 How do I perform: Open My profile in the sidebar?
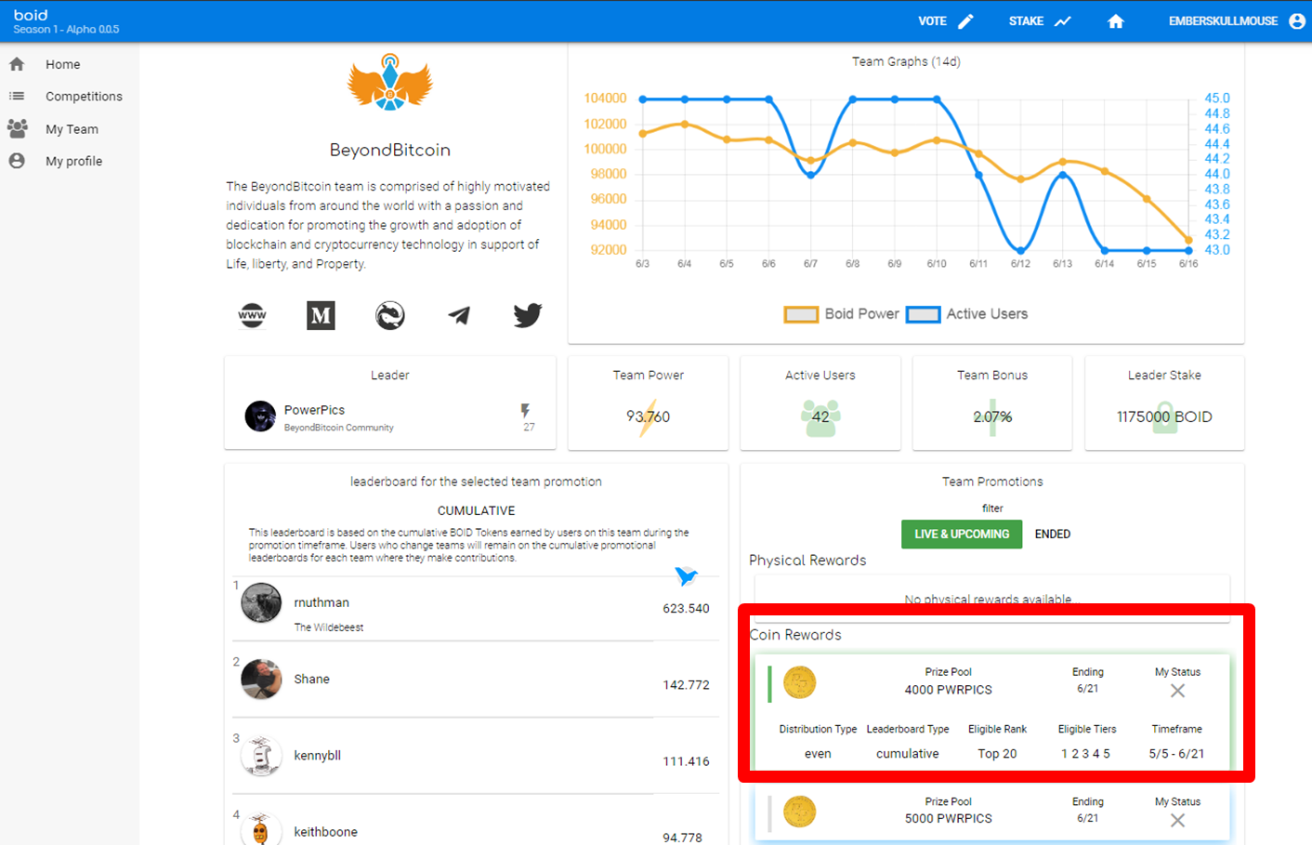73,161
